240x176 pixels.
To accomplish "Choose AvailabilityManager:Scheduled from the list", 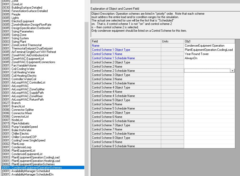I will point(30,171).
